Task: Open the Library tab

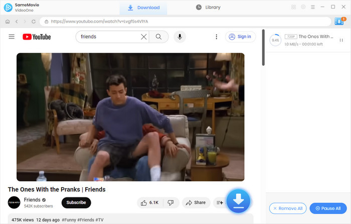Action: point(208,8)
